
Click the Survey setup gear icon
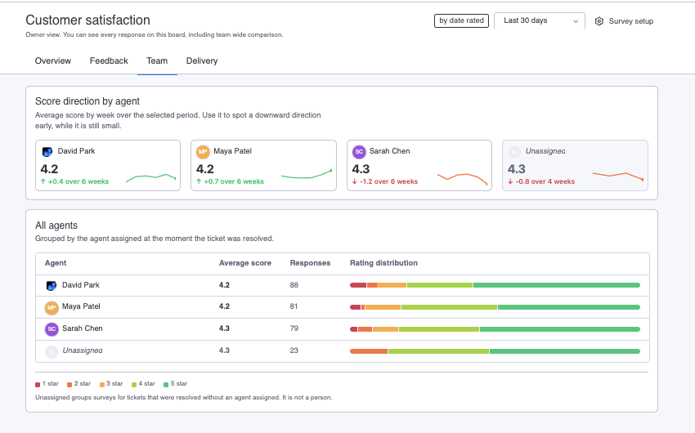[x=599, y=21]
